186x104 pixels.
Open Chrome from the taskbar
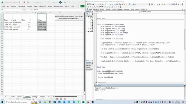pyautogui.click(x=50, y=102)
